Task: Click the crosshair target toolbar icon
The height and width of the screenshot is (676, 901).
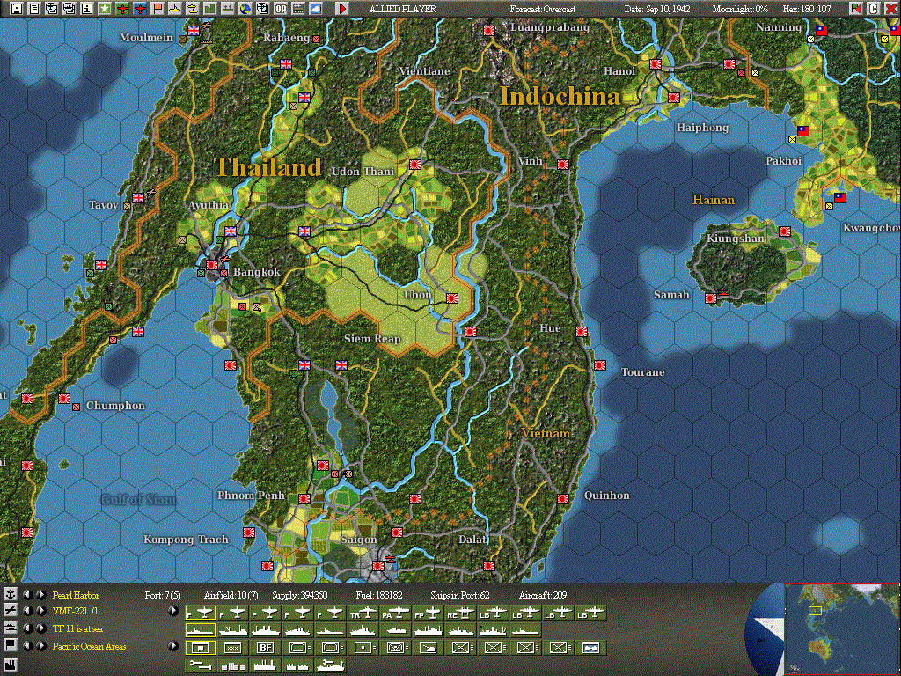Action: (x=262, y=8)
